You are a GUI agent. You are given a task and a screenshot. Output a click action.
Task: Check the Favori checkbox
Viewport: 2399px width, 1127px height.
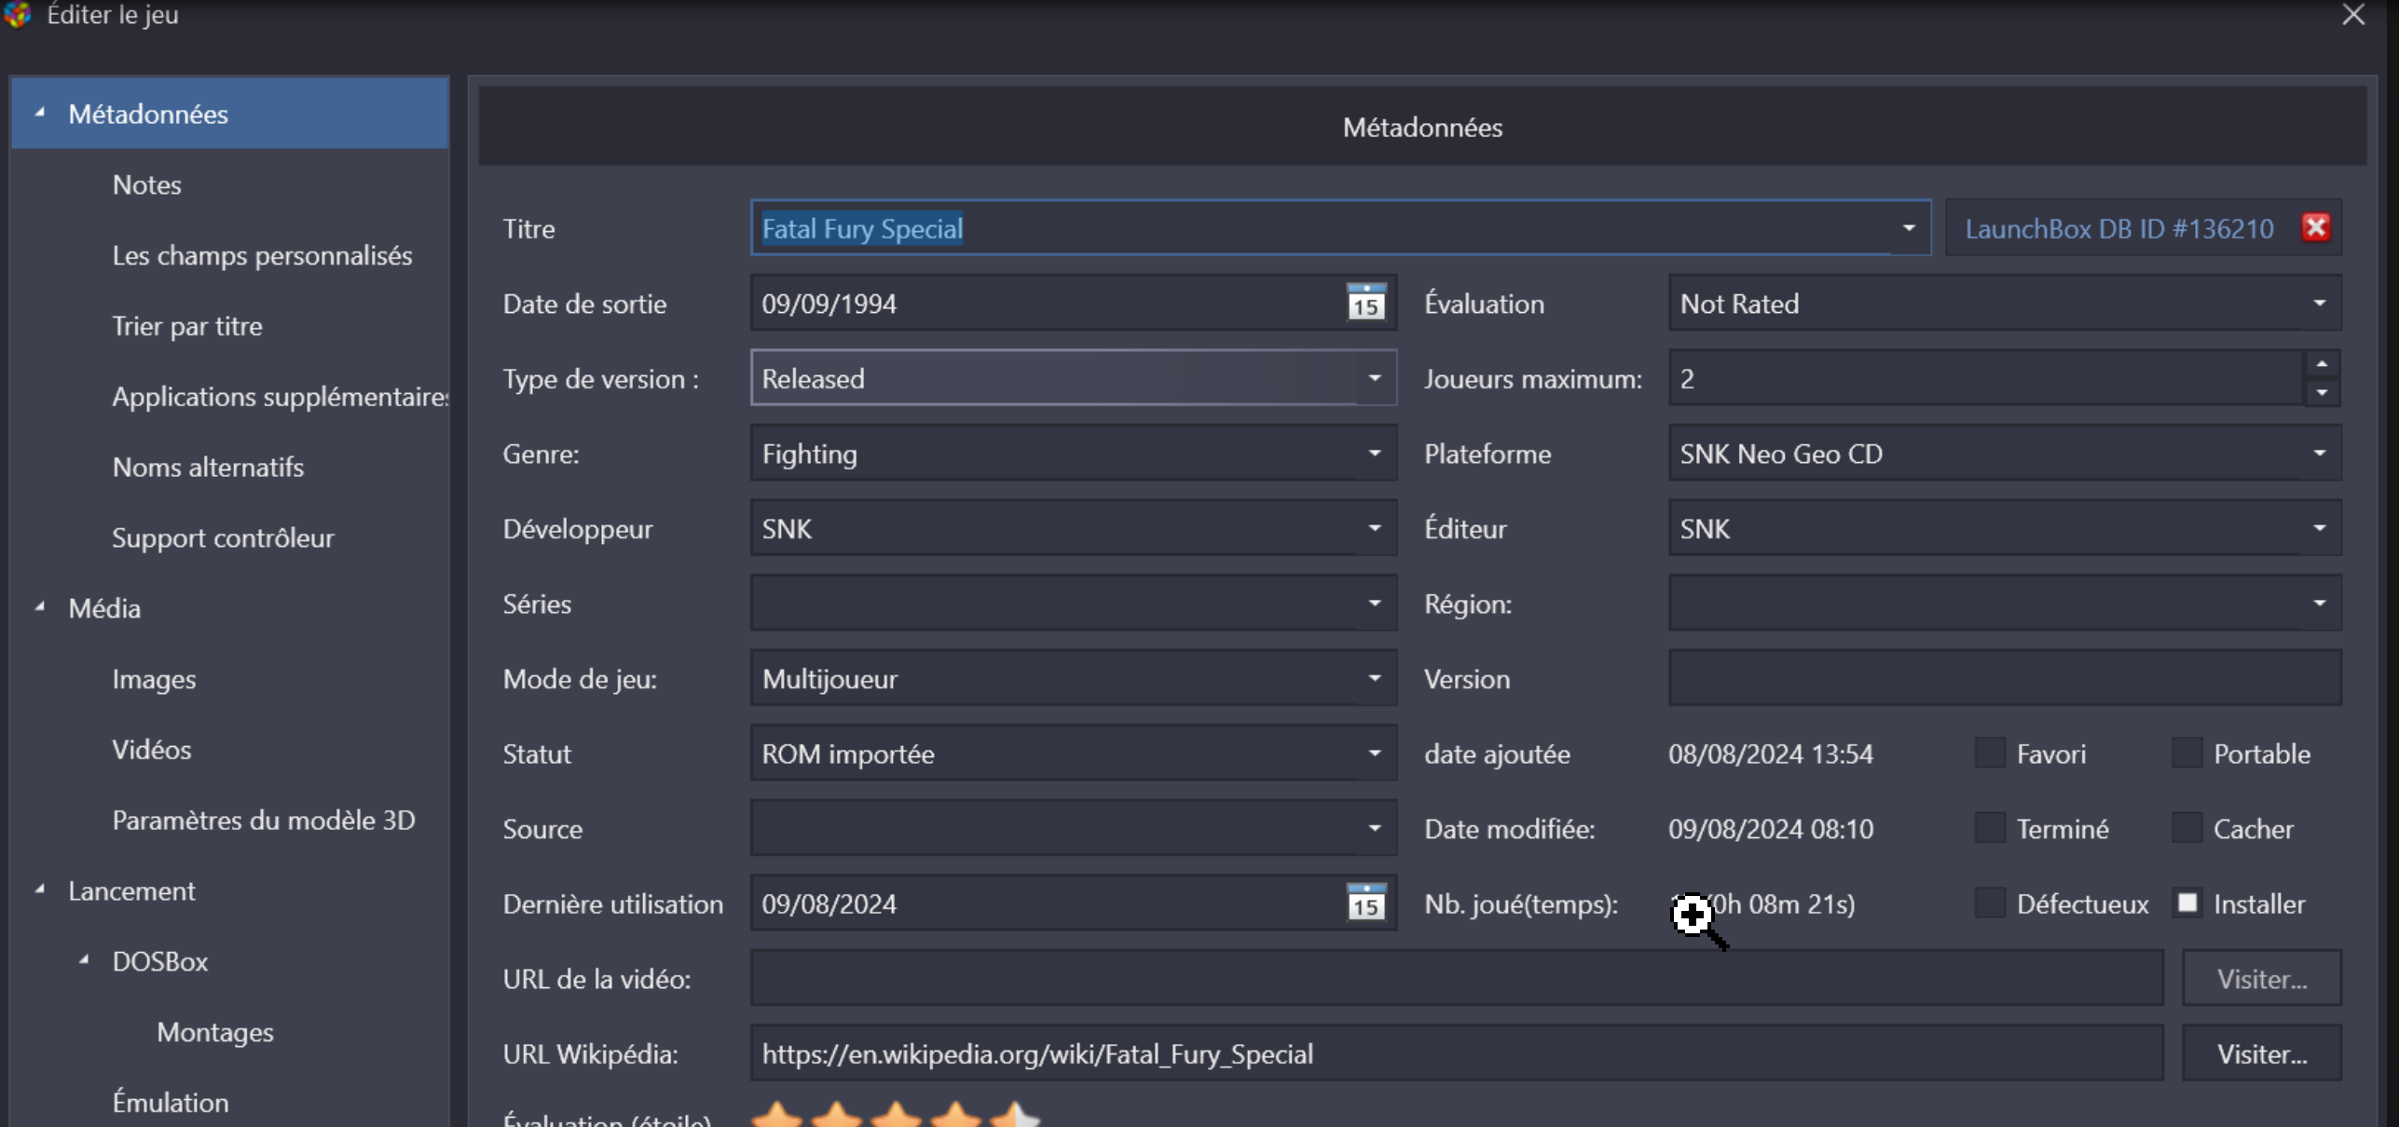[1990, 753]
